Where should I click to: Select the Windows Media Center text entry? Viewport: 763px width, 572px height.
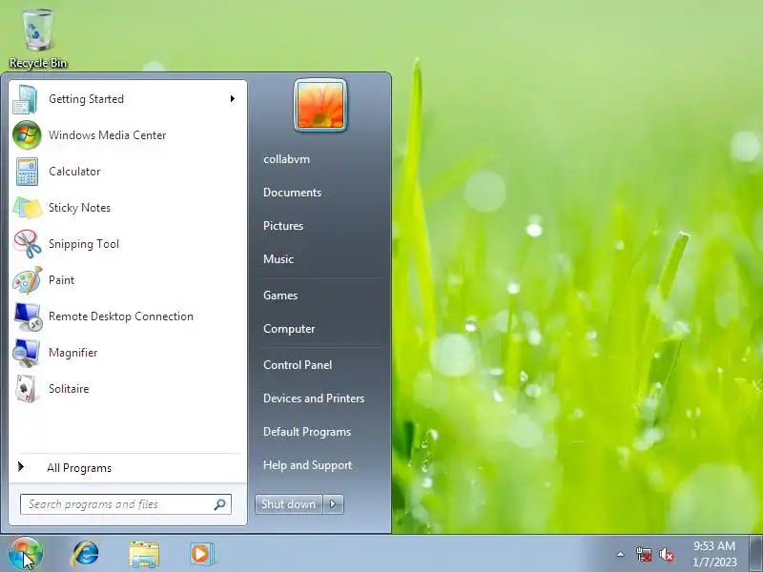point(108,135)
